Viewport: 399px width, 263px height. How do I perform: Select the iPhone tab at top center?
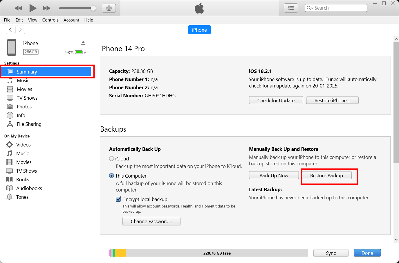coord(199,30)
